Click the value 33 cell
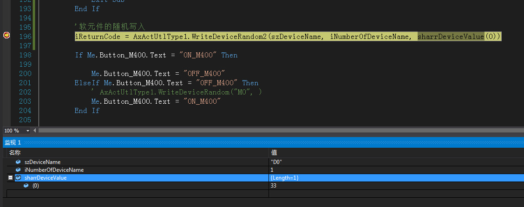Screen dimensions: 524x207 pyautogui.click(x=274, y=186)
